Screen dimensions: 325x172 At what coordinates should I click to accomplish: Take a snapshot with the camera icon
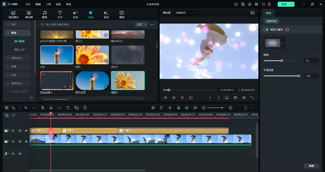[x=235, y=97]
